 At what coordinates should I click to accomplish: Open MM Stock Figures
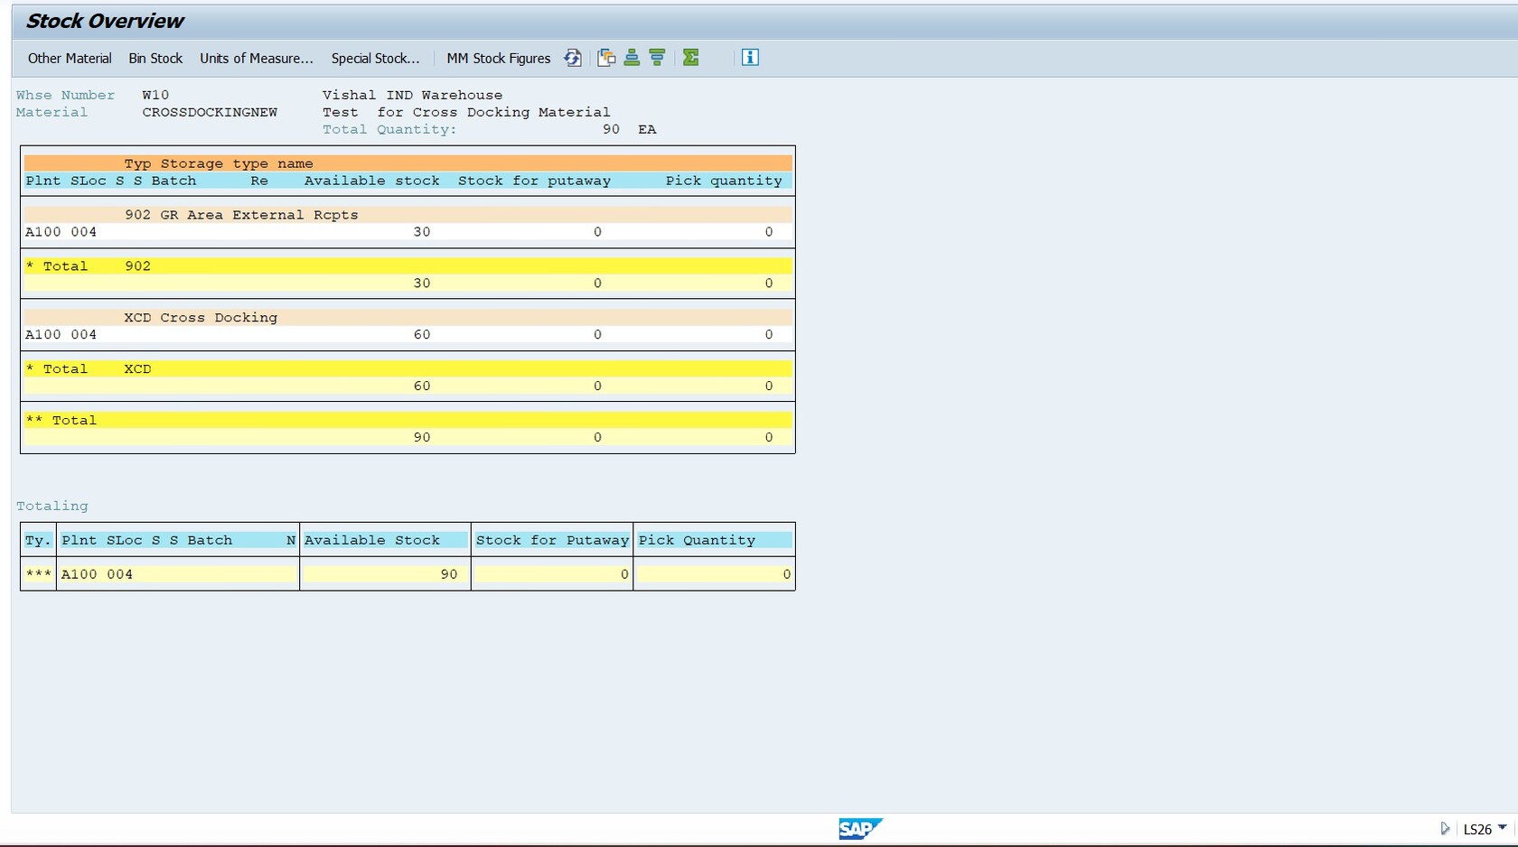[x=498, y=58]
